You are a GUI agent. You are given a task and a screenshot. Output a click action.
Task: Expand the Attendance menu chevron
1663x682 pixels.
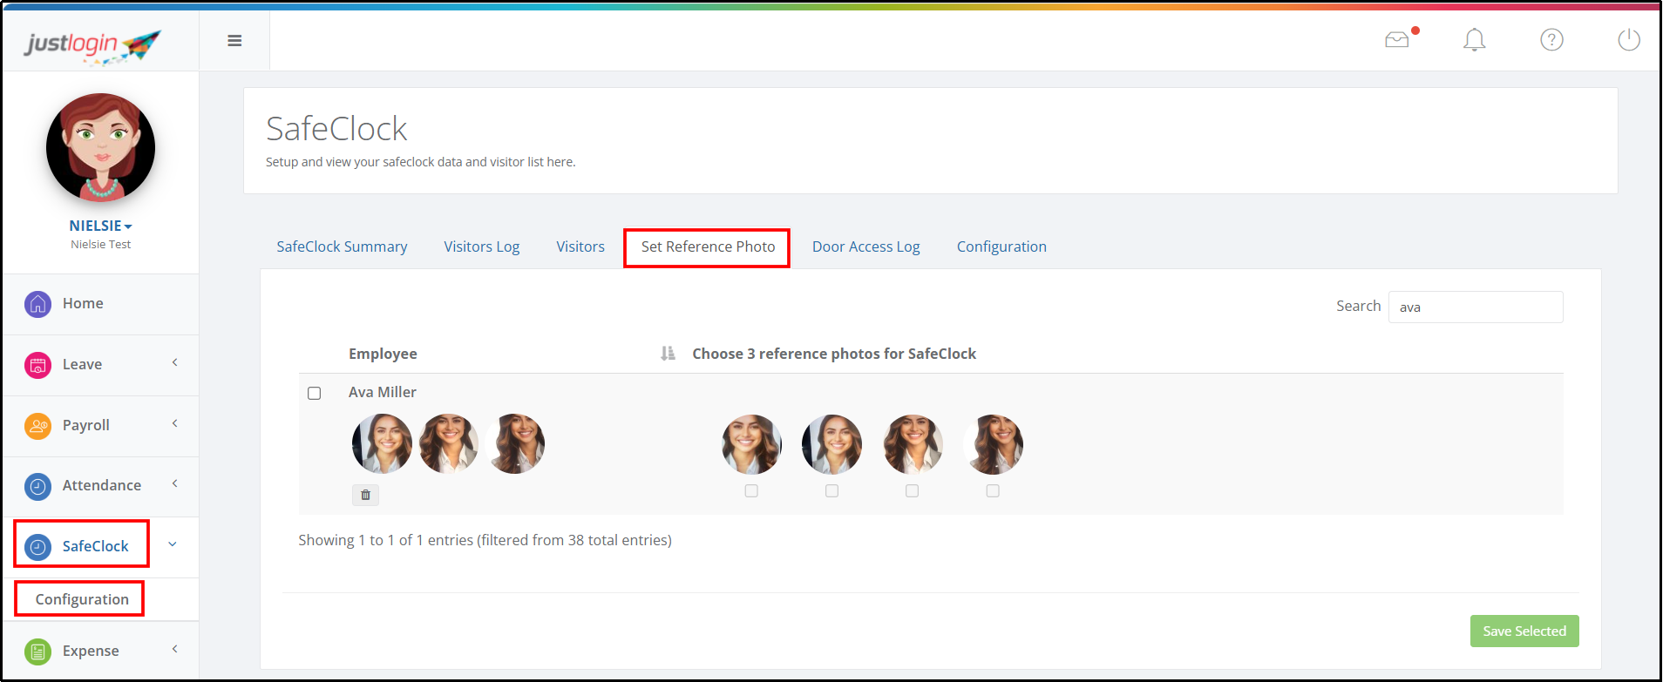(x=174, y=483)
